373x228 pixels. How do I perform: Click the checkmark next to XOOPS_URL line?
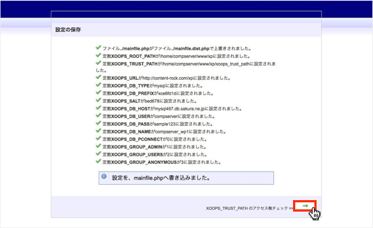coord(98,77)
